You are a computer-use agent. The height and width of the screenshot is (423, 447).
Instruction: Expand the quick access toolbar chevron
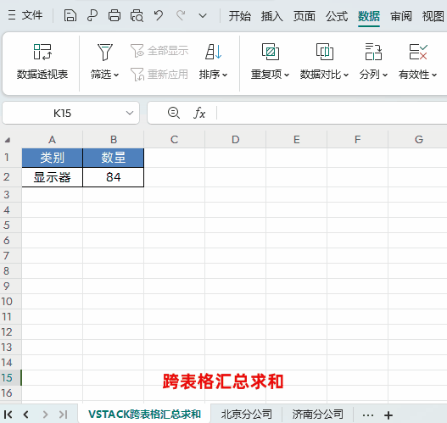pyautogui.click(x=203, y=15)
